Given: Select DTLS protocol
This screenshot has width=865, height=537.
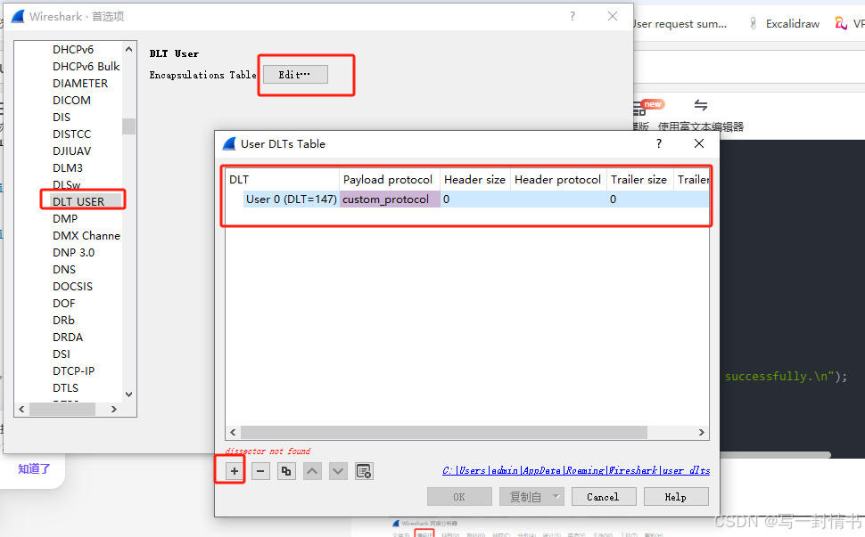Looking at the screenshot, I should point(66,387).
